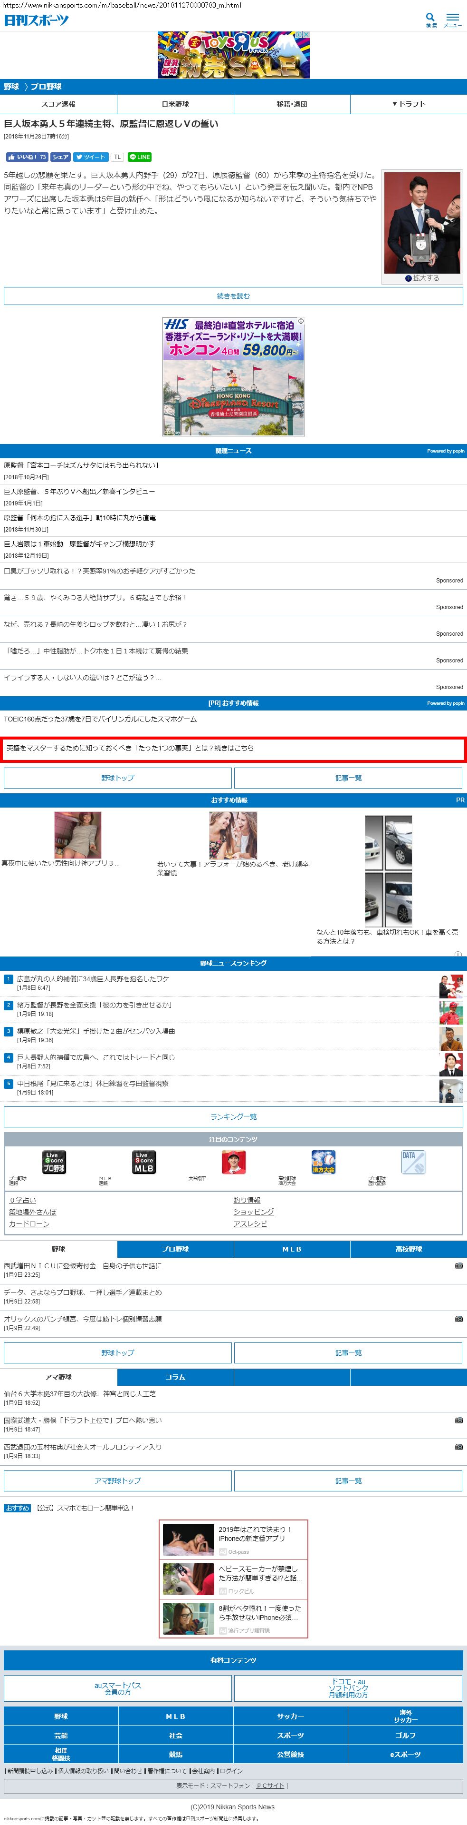
Task: Switch to the スコア速報 tab
Action: 58,104
